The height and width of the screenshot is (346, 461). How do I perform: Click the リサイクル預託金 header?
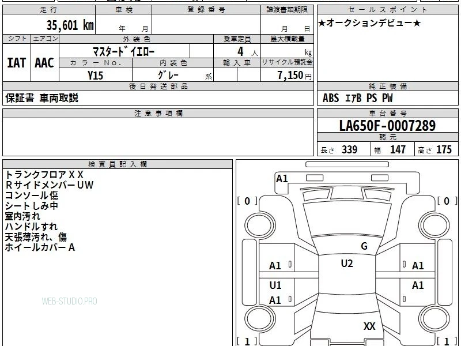click(287, 63)
